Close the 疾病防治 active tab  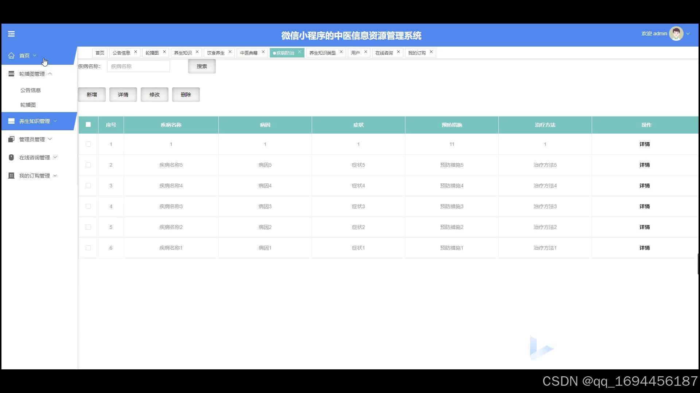point(300,52)
